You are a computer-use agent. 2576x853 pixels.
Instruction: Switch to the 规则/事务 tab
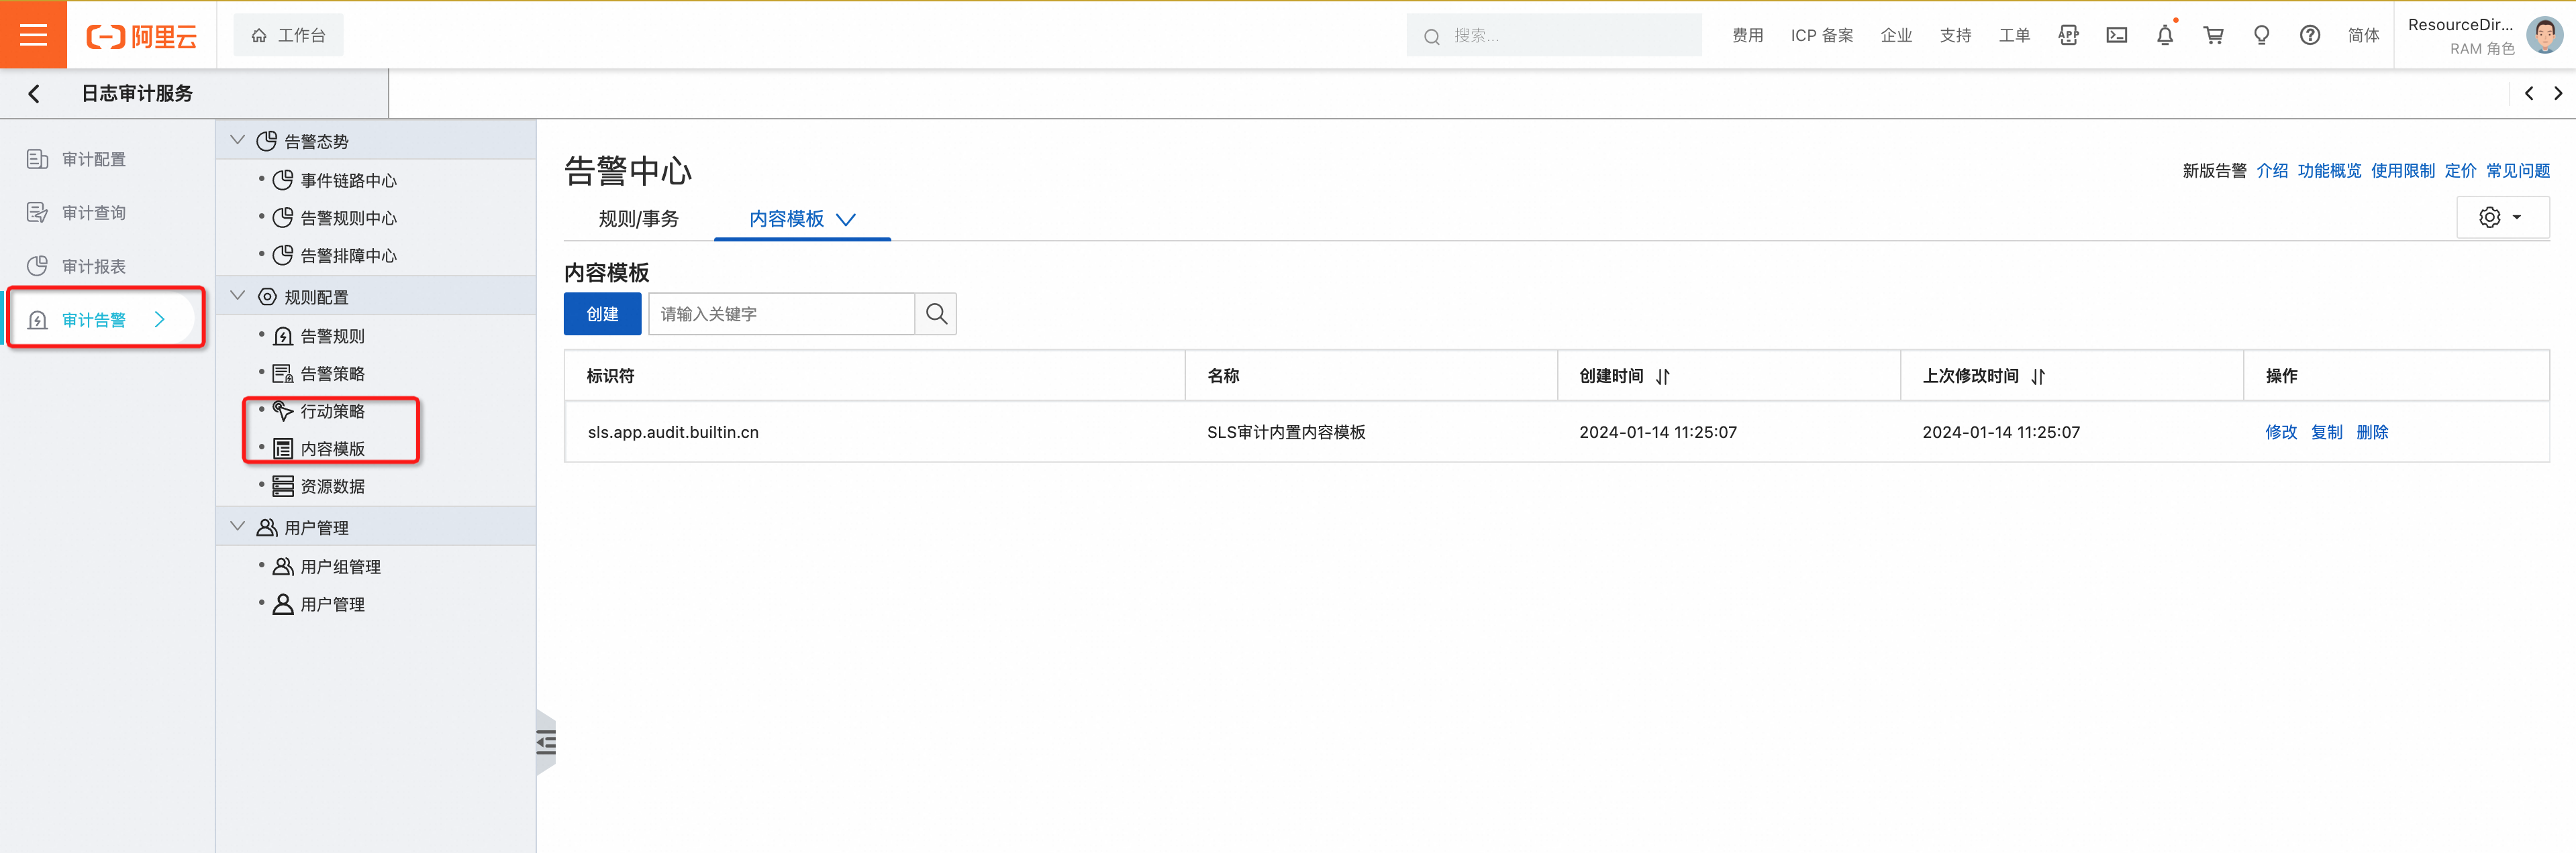coord(638,219)
